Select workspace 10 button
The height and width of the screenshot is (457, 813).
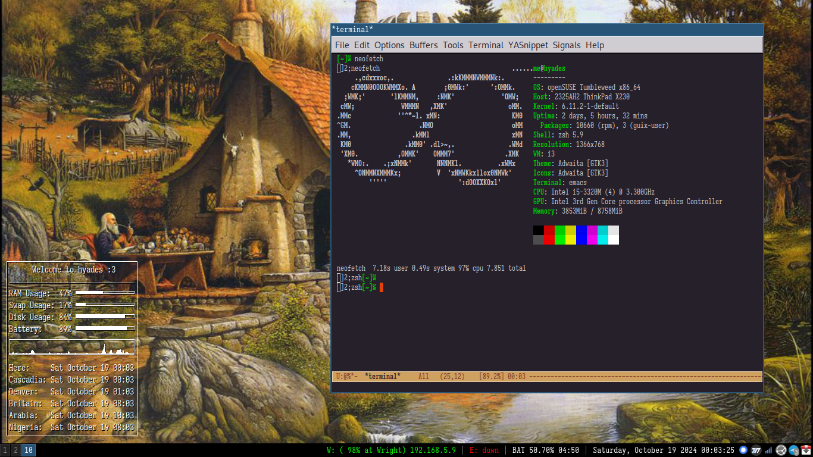29,450
